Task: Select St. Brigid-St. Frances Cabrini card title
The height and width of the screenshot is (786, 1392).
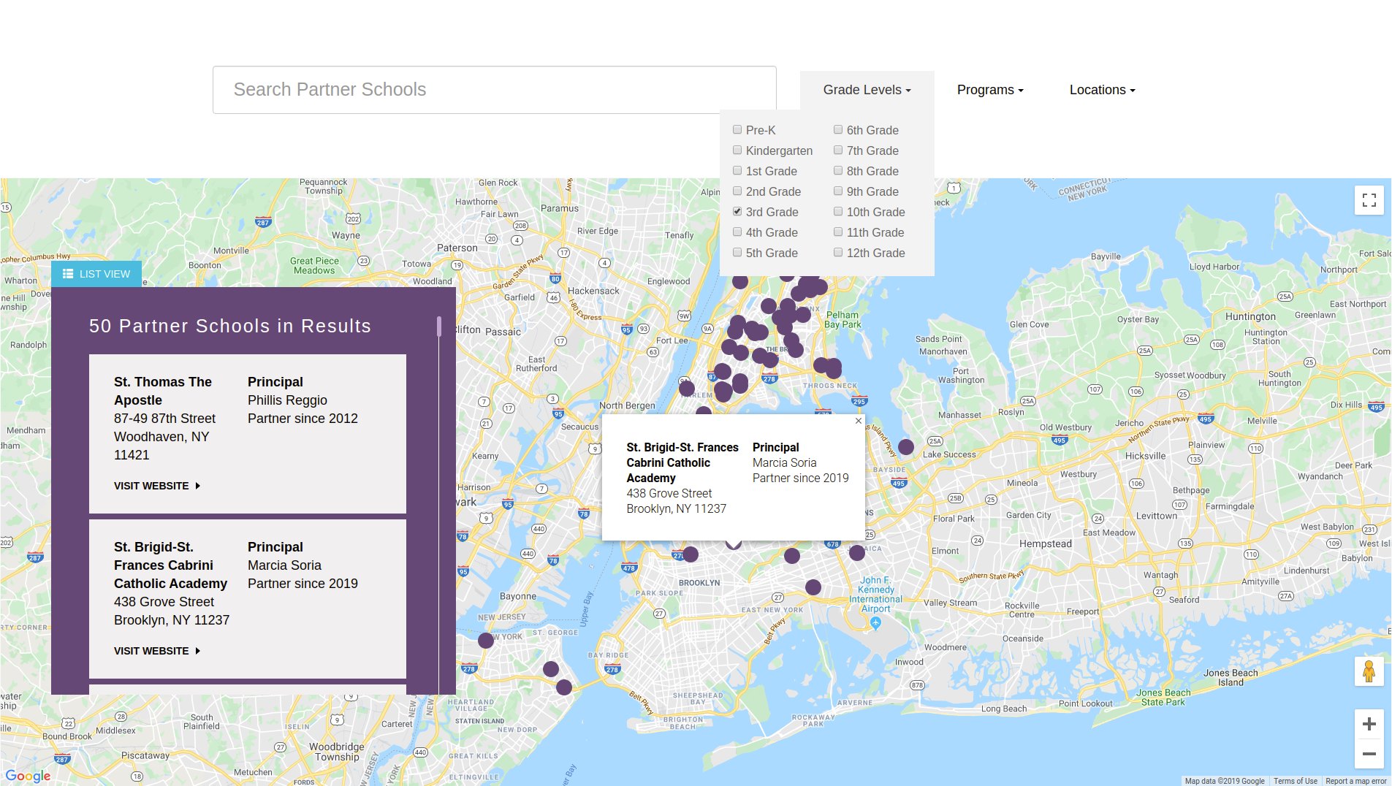Action: tap(170, 565)
